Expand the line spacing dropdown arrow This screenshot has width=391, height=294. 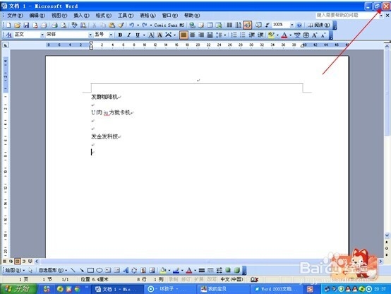[225, 35]
